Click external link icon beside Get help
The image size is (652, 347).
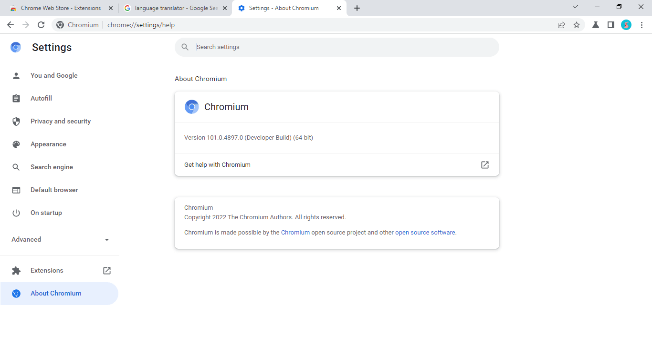pyautogui.click(x=484, y=165)
